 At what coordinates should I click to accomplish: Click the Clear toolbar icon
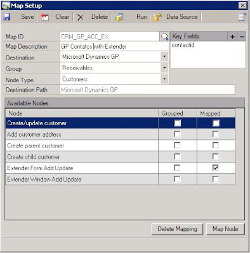click(45, 17)
